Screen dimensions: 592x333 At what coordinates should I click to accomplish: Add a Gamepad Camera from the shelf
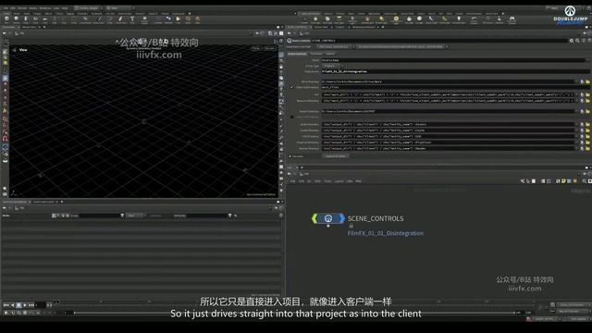tap(512, 19)
